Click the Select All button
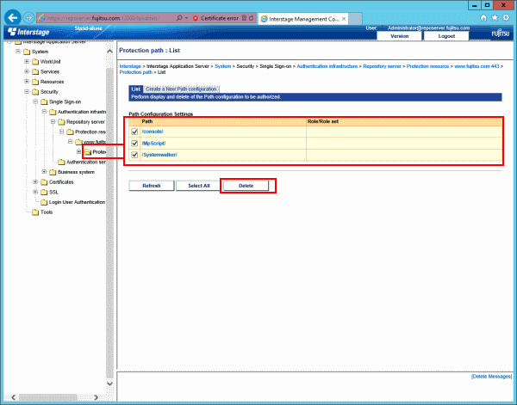 pos(199,186)
